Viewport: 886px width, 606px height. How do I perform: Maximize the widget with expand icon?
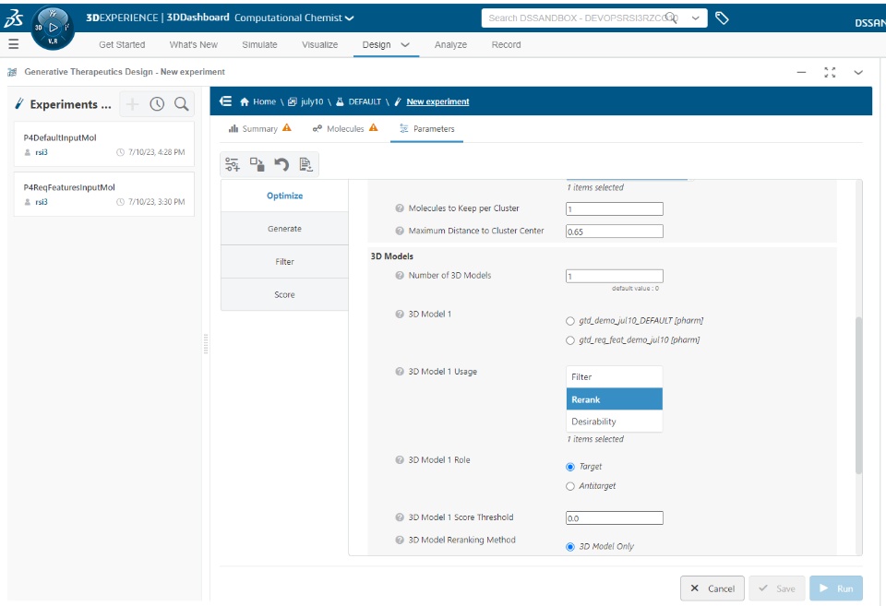(830, 72)
